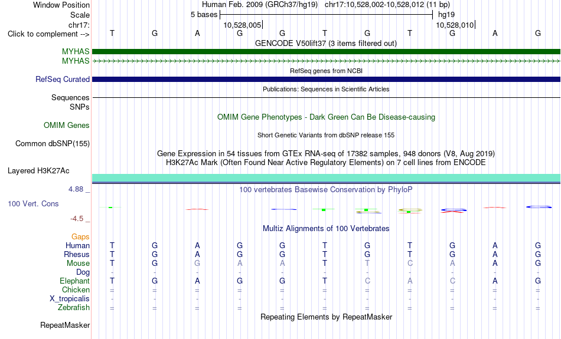Viewport: 561px width, 339px height.
Task: Click the H3K27Ac Mark ENCODE track title
Action: point(326,163)
